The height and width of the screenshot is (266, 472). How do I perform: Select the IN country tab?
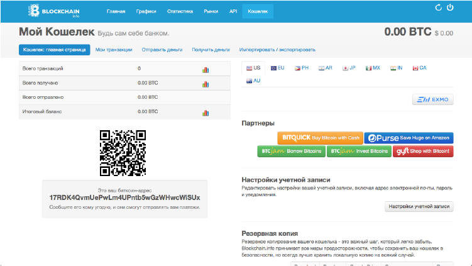[396, 68]
